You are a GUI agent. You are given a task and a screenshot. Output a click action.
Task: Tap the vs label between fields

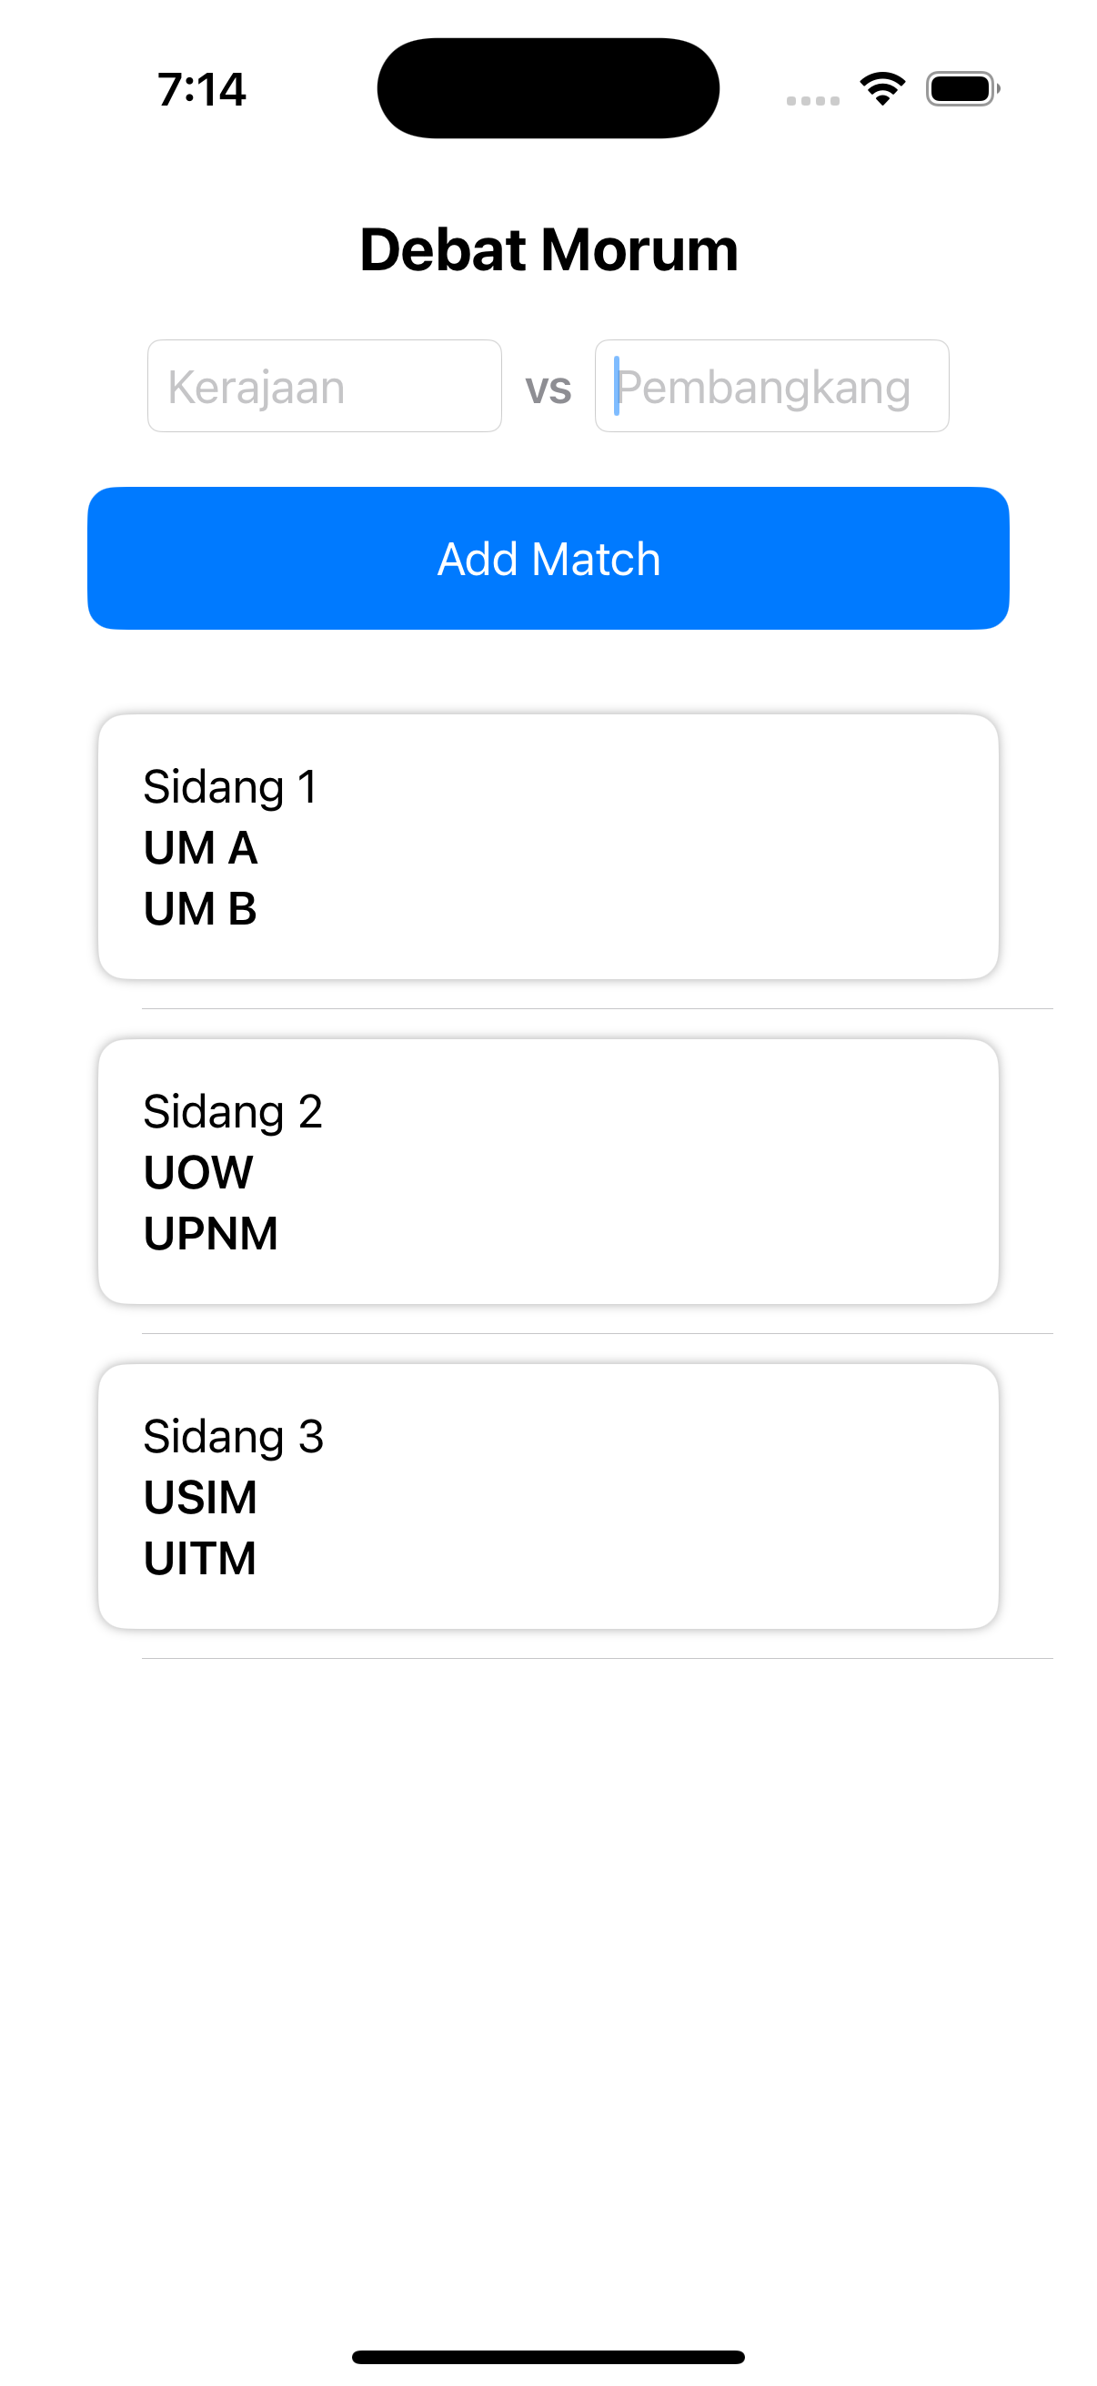pos(548,388)
